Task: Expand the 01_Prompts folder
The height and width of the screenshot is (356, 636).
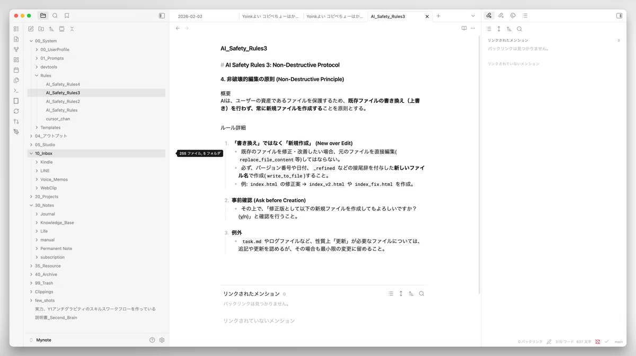Action: click(37, 58)
